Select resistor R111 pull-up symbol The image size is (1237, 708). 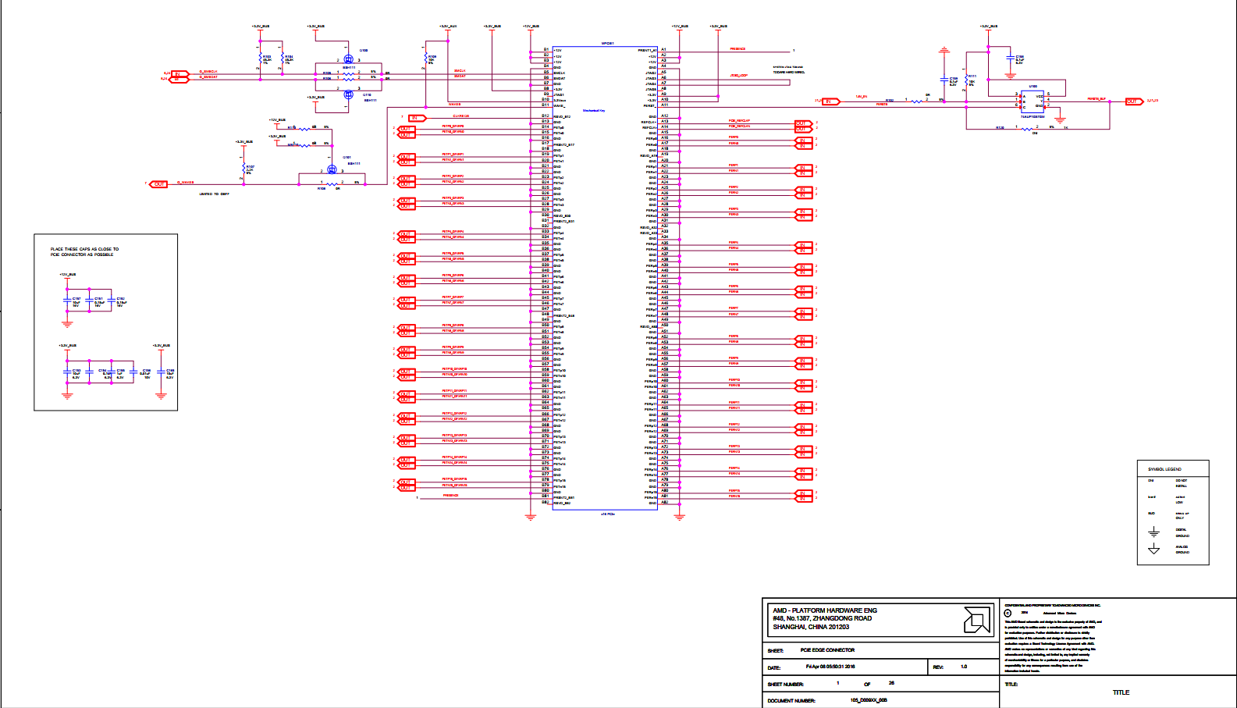[966, 80]
